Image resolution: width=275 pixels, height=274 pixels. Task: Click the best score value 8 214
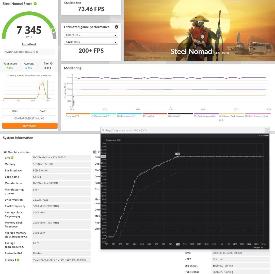[47, 68]
